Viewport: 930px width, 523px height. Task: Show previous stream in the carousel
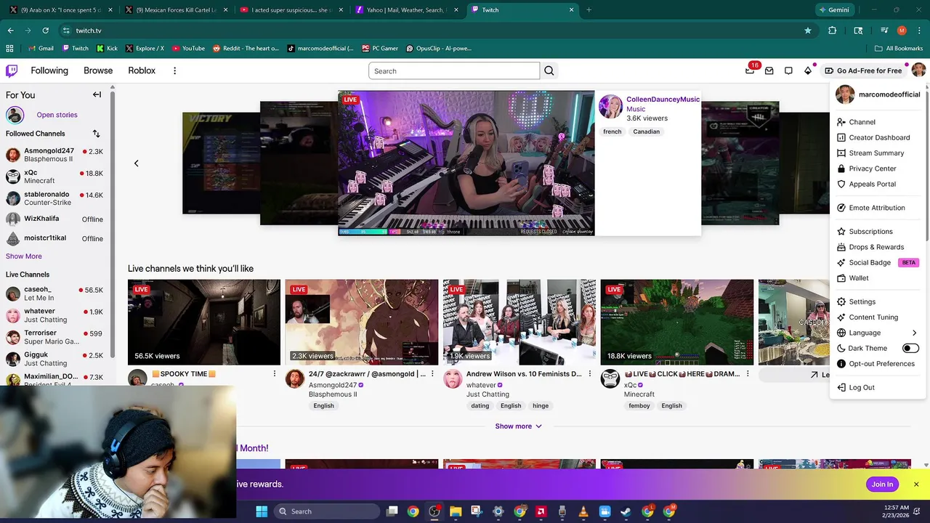136,163
